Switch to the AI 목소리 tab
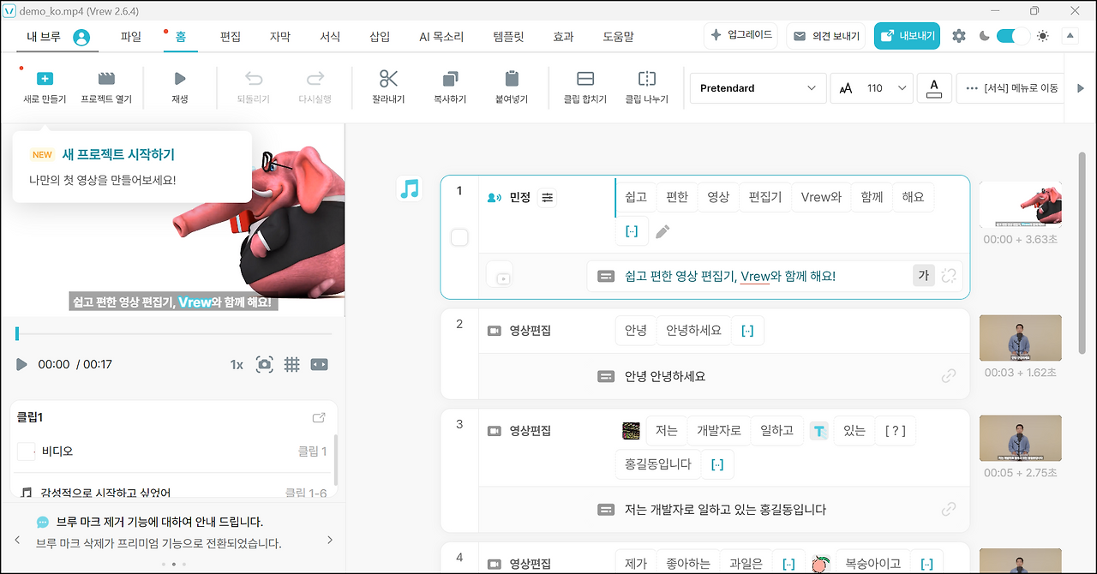1097x574 pixels. (441, 37)
